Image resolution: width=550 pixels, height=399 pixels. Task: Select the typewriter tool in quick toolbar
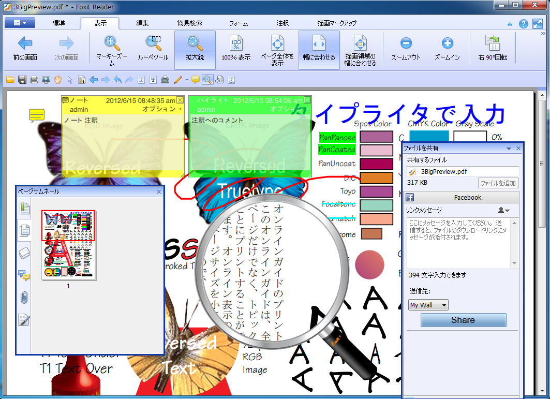(165, 80)
